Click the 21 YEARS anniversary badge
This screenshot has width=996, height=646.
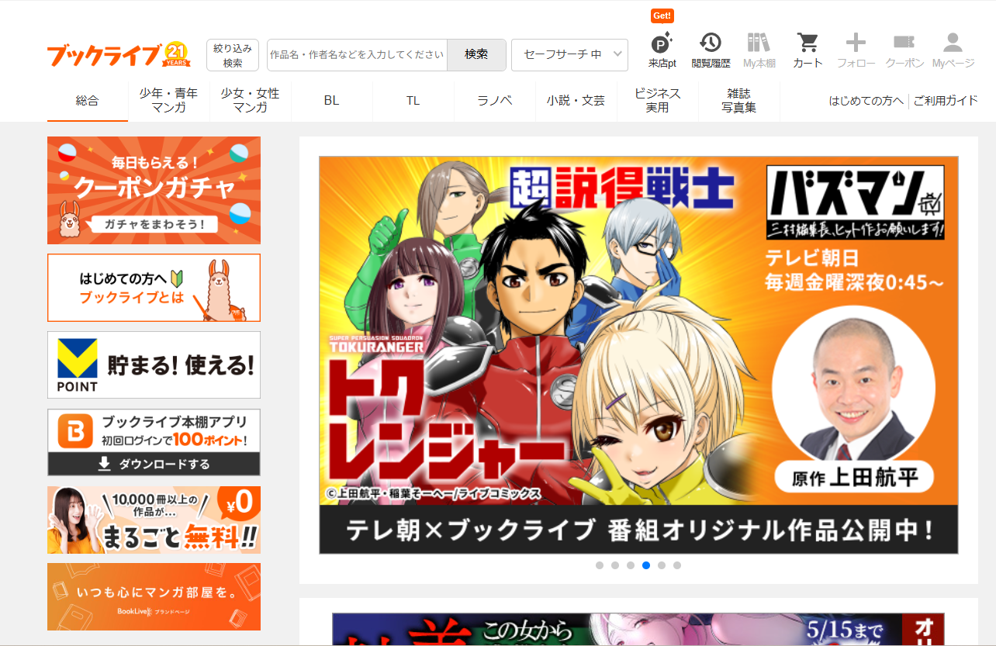click(178, 55)
